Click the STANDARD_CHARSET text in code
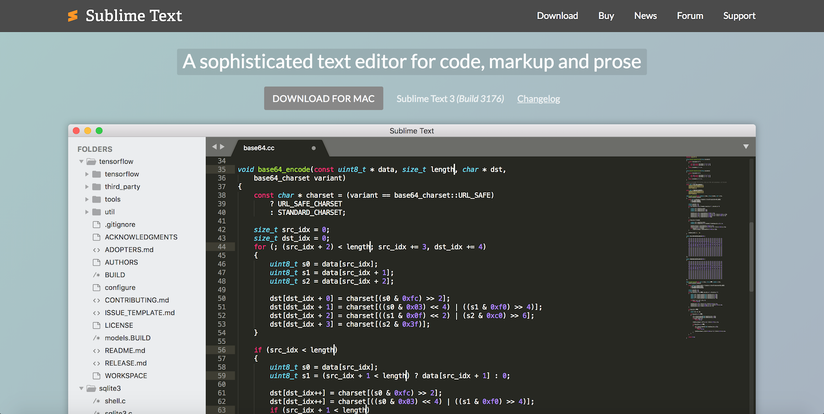The width and height of the screenshot is (824, 414). (310, 212)
